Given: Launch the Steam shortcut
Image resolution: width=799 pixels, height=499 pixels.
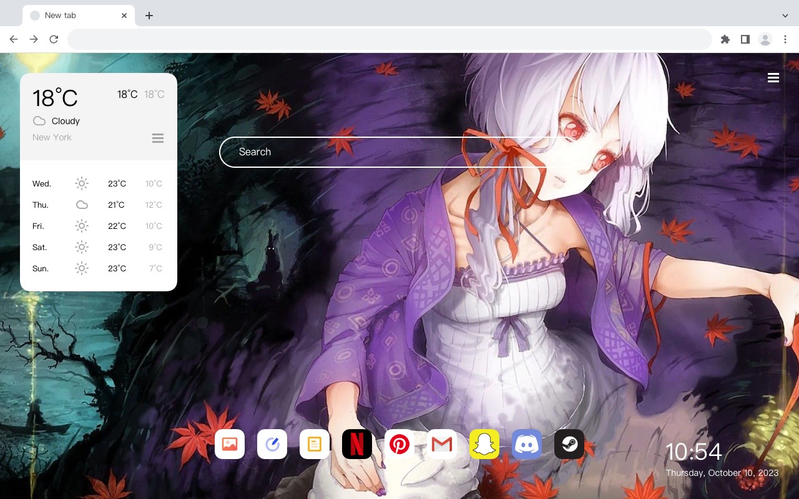Looking at the screenshot, I should (569, 444).
